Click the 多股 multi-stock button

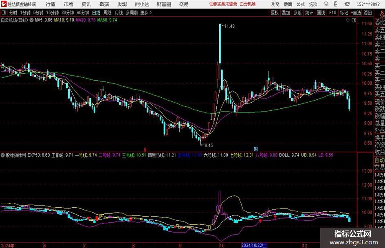(x=297, y=13)
